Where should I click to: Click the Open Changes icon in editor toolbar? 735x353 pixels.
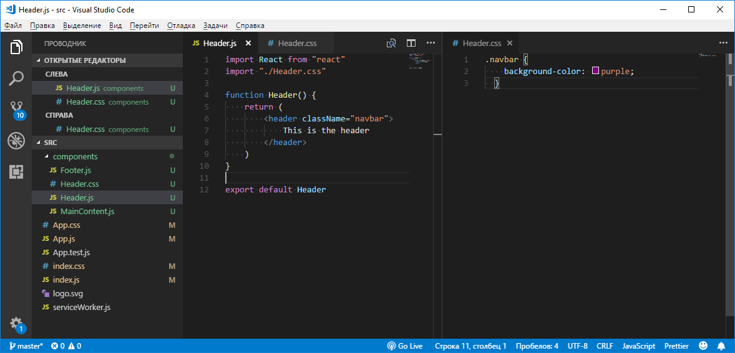tap(391, 44)
